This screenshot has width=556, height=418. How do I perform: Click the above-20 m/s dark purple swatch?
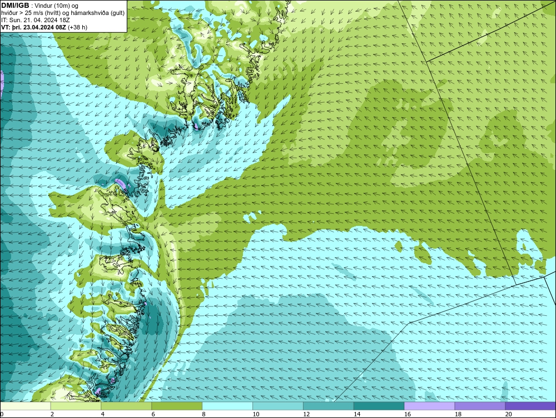tap(530, 406)
